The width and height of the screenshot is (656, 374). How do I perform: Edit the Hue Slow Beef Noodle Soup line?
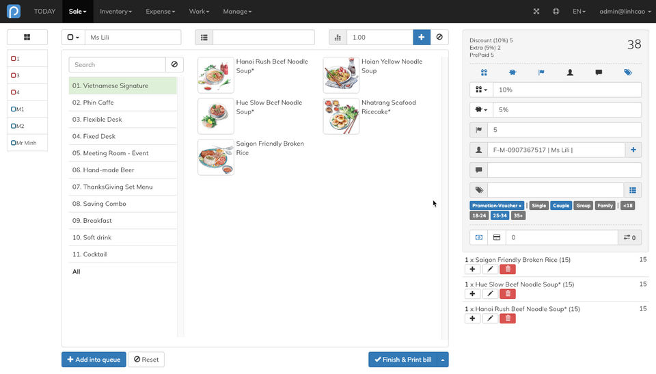pyautogui.click(x=490, y=294)
